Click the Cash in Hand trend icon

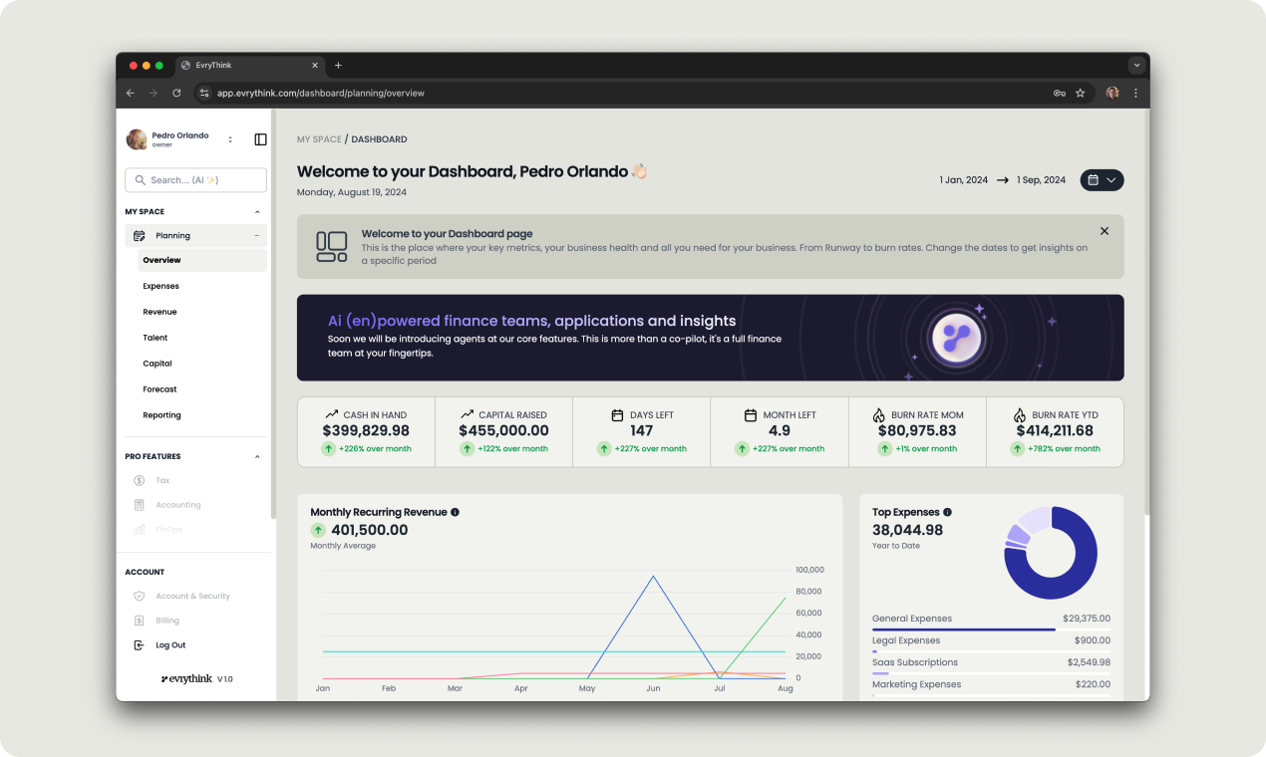click(331, 414)
